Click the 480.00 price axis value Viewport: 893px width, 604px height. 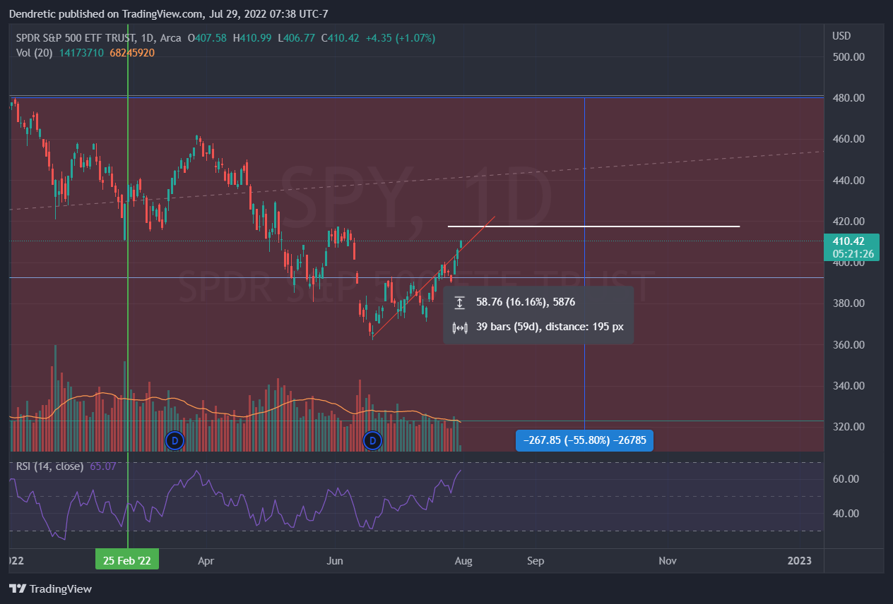(848, 98)
